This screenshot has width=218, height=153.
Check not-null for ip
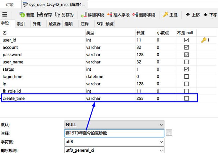[186, 84]
